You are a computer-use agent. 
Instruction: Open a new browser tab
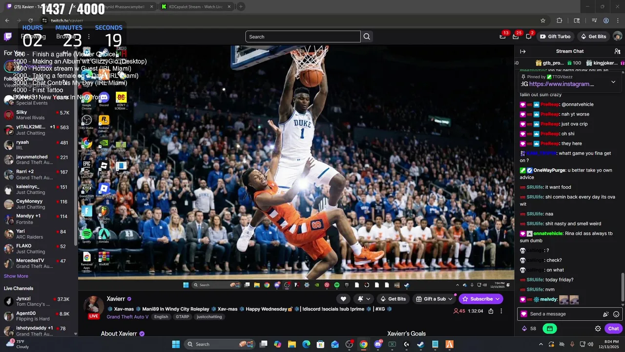(241, 7)
